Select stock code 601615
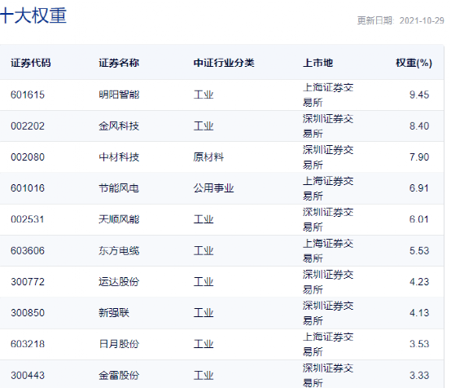The image size is (451, 388). click(28, 95)
